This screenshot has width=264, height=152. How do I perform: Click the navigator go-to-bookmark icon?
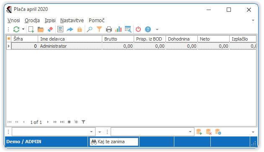(x=76, y=122)
